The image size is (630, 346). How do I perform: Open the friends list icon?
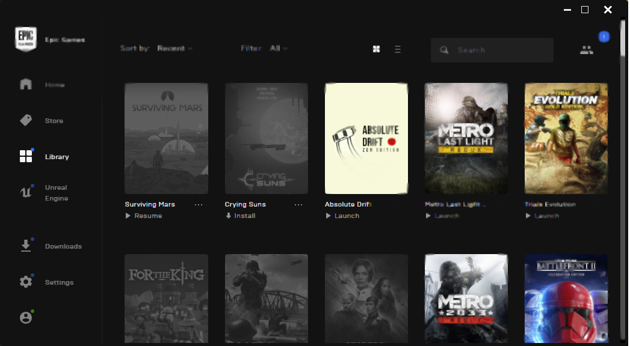point(587,50)
